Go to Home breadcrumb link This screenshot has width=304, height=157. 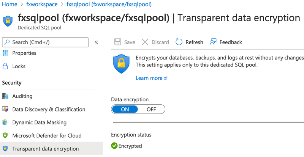(x=10, y=4)
